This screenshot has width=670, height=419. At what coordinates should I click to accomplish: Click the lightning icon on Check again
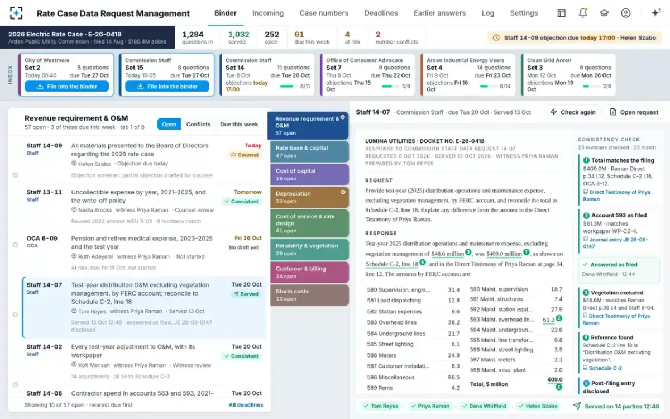(554, 112)
